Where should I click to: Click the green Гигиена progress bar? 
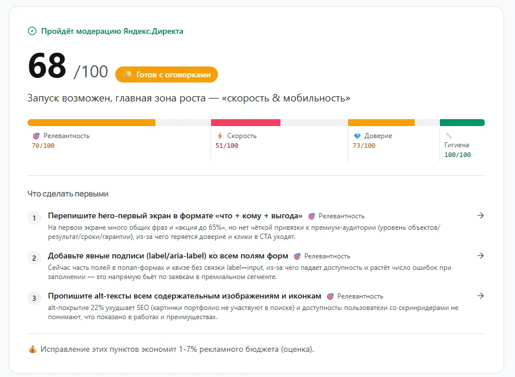(x=462, y=123)
